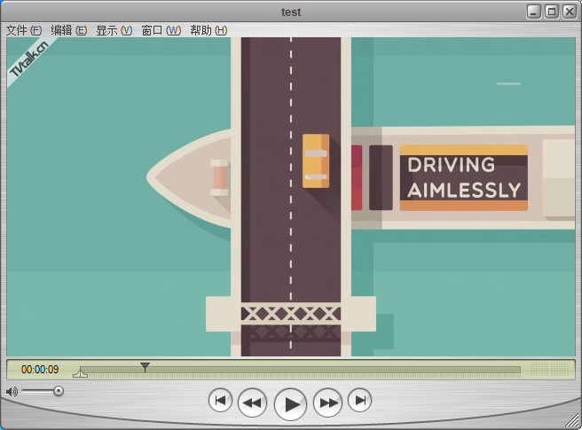Image resolution: width=582 pixels, height=430 pixels.
Task: Click the video frame showing the yellow car
Action: [291, 197]
